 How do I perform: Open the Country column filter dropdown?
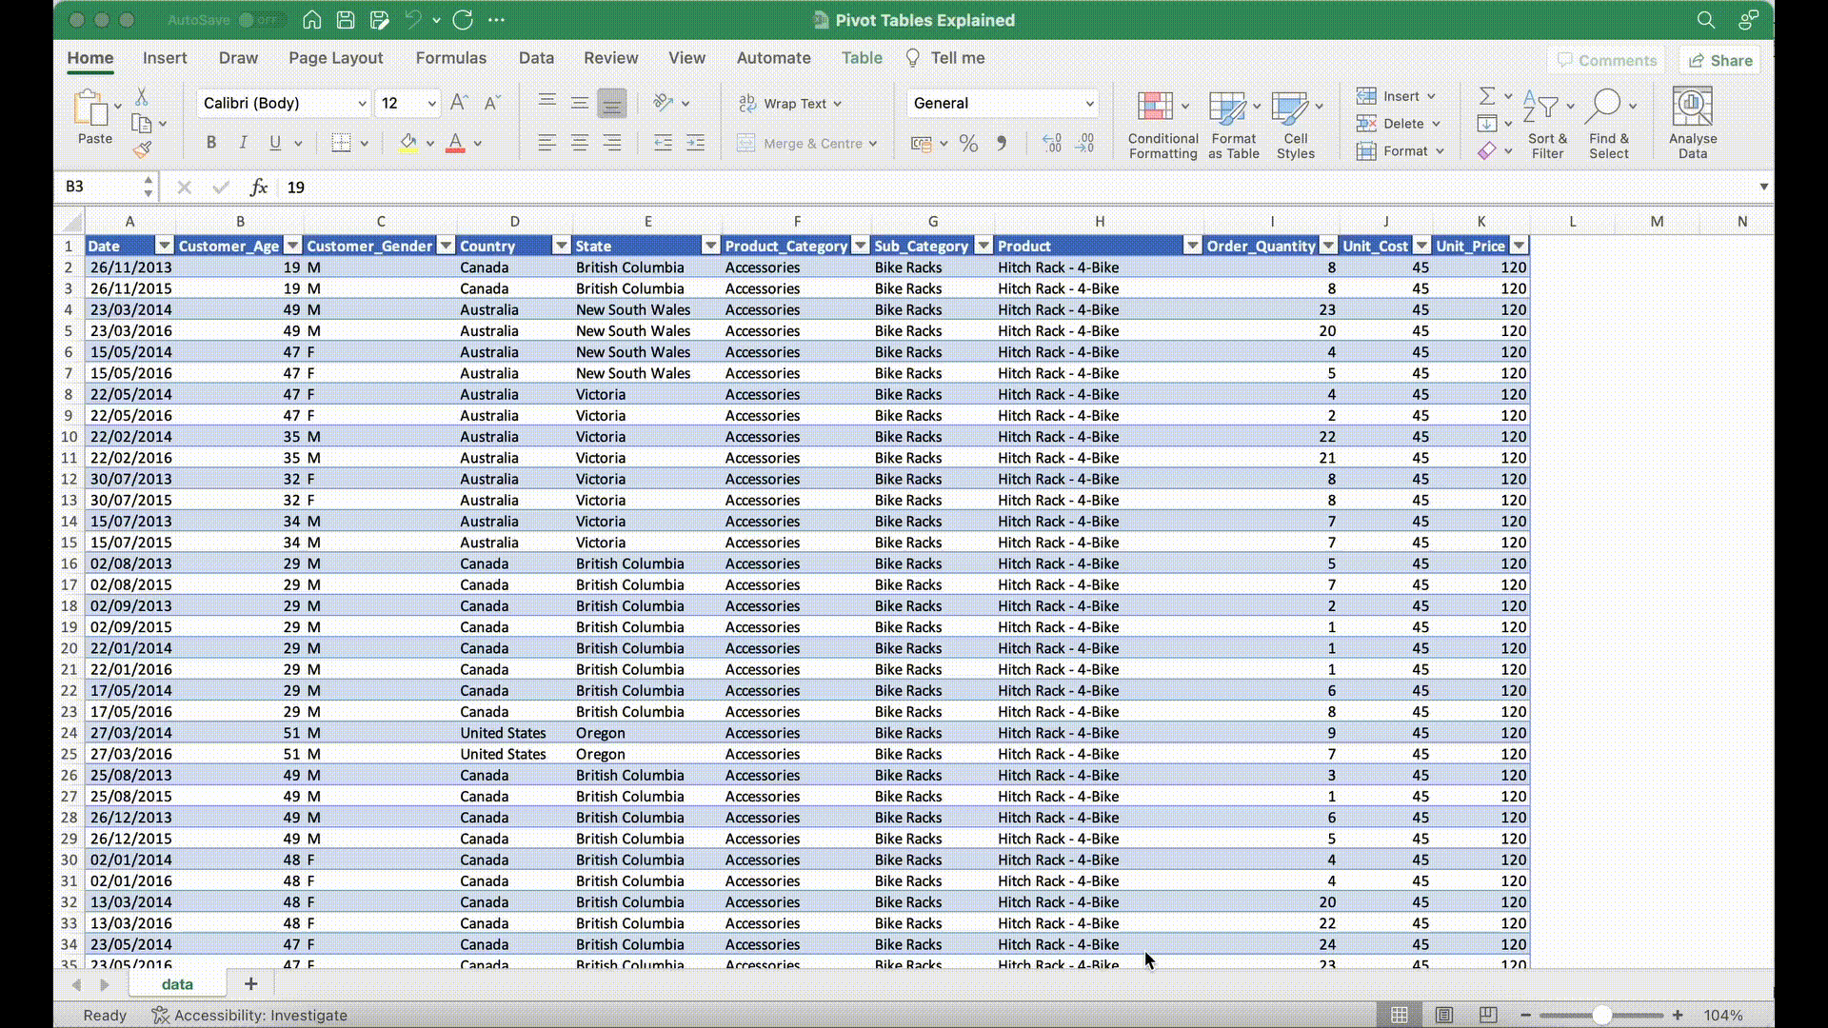[561, 246]
